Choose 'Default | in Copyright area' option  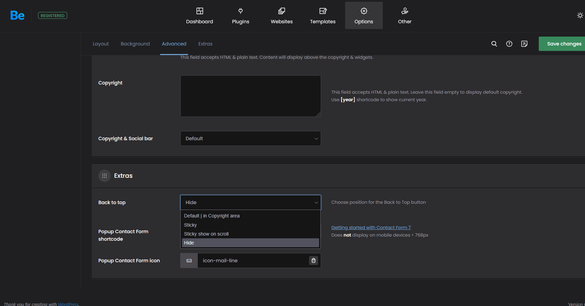212,216
